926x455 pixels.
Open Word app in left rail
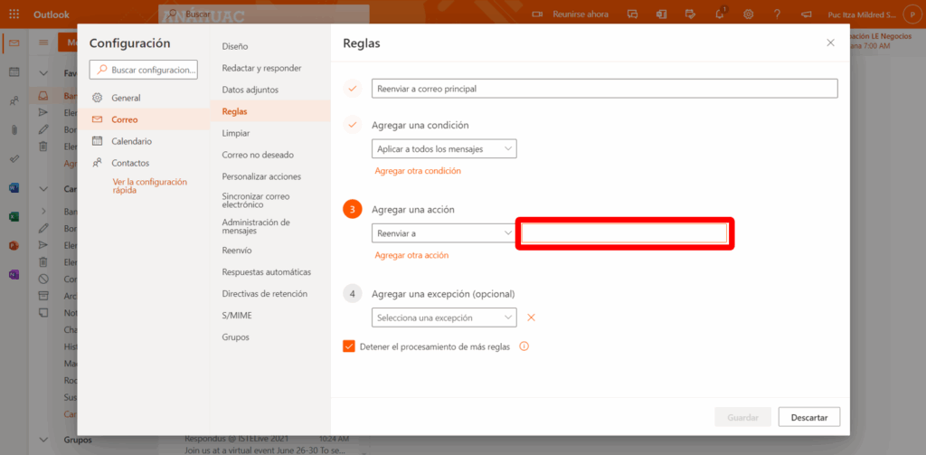pyautogui.click(x=14, y=188)
